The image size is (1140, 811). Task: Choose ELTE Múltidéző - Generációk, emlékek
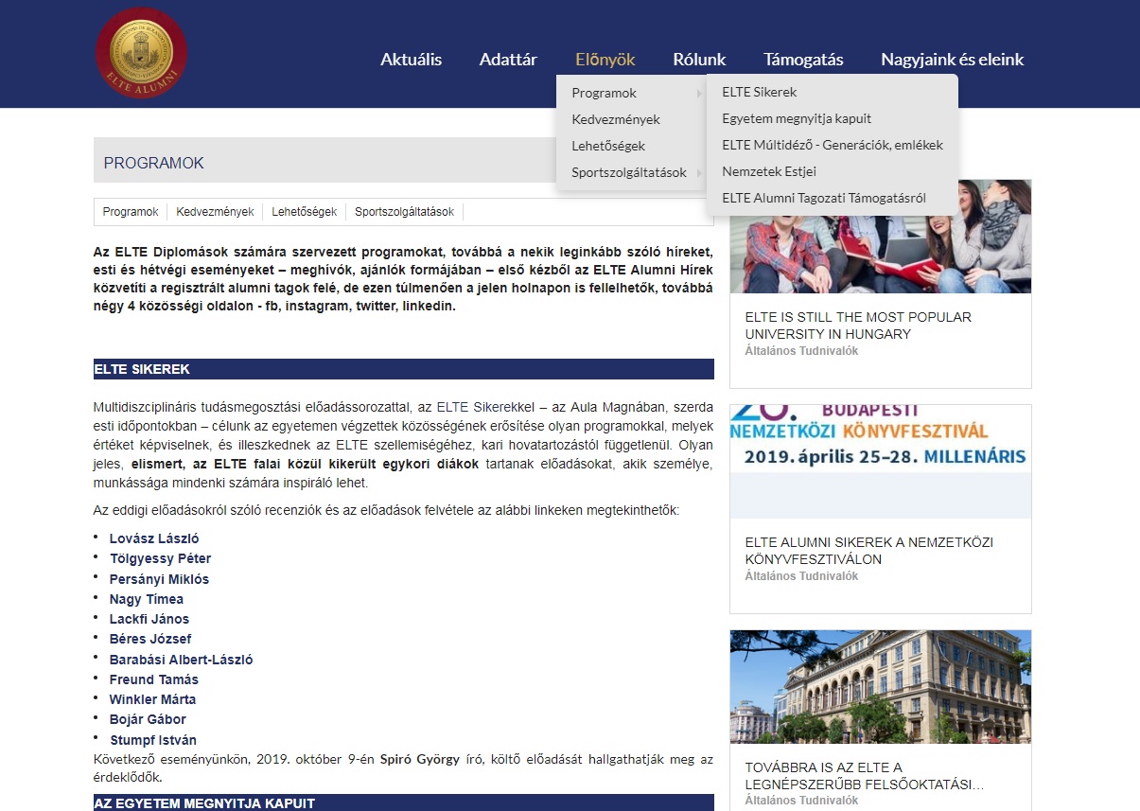[x=833, y=145]
